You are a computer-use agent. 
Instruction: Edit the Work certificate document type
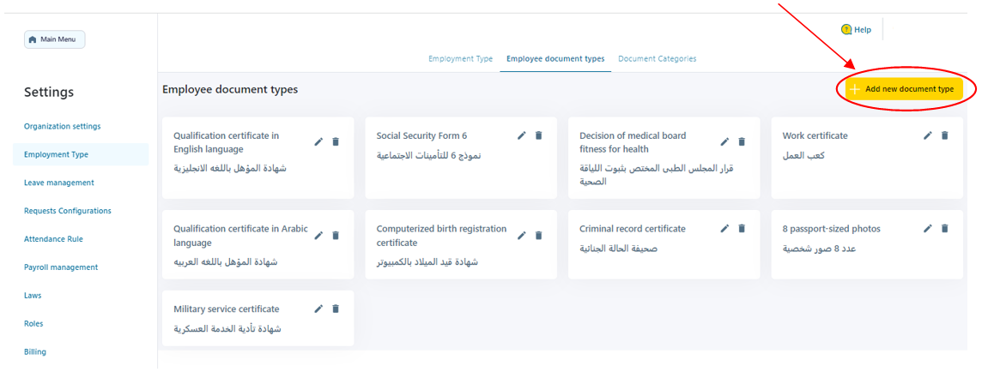click(x=928, y=135)
